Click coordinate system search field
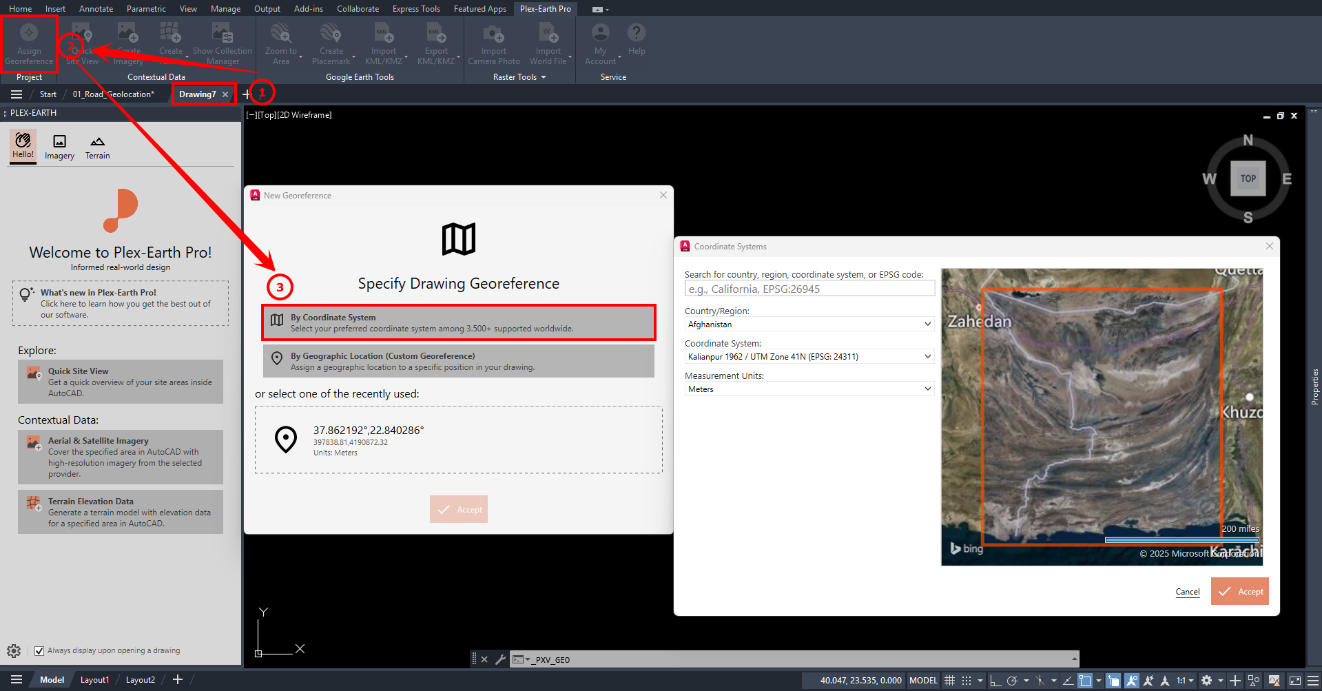The width and height of the screenshot is (1322, 691). (809, 289)
